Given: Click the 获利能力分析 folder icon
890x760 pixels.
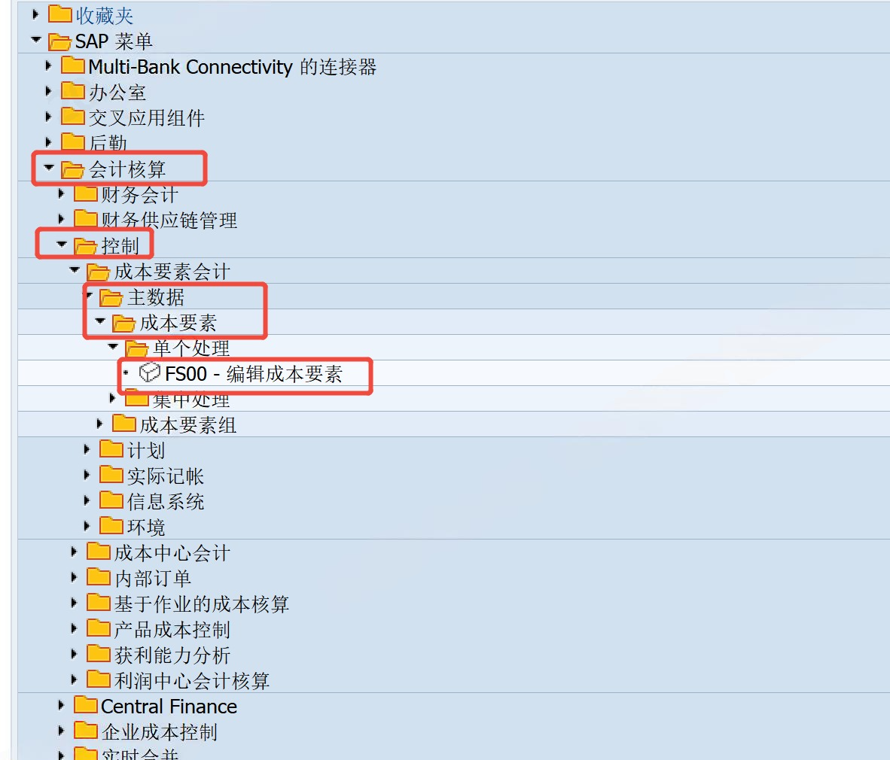Looking at the screenshot, I should [x=99, y=653].
